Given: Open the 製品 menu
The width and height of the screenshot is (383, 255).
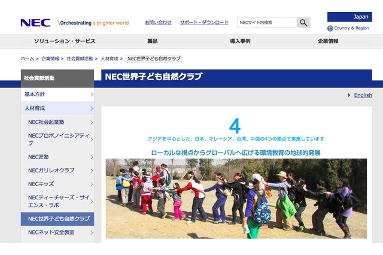Looking at the screenshot, I should (153, 41).
